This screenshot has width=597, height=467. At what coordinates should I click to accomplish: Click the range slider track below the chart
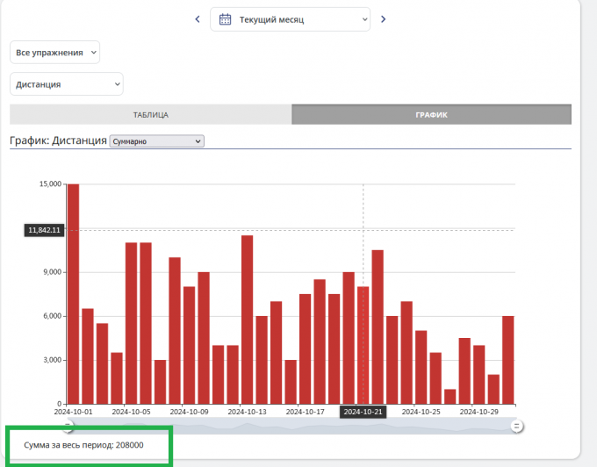(291, 426)
